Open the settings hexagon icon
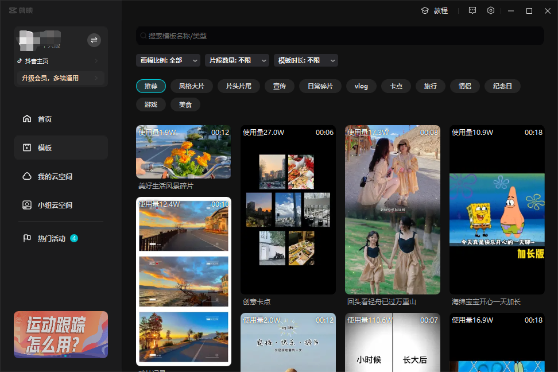 pos(491,11)
